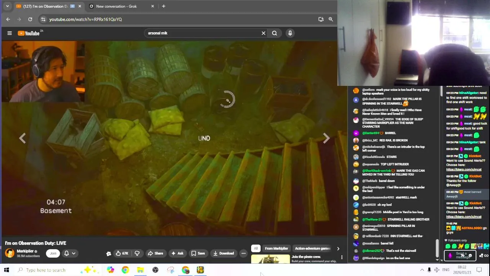
Task: Click the Join membership button
Action: 53,253
